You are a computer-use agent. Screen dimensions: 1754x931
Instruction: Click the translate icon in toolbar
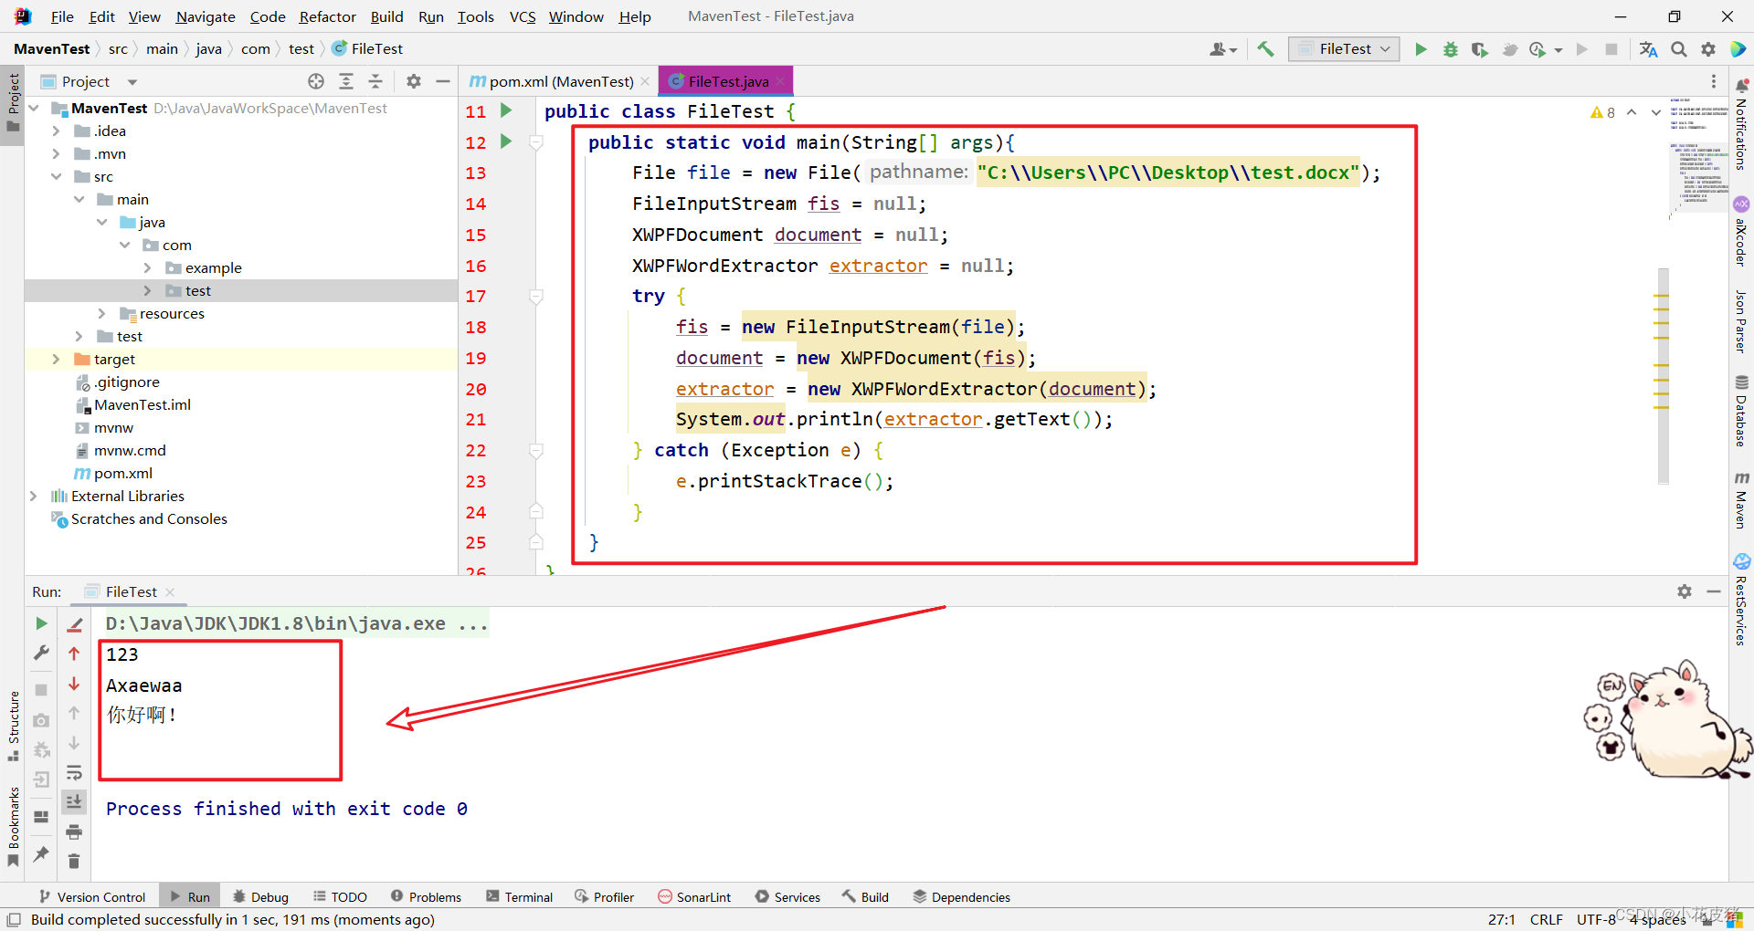[x=1649, y=49]
